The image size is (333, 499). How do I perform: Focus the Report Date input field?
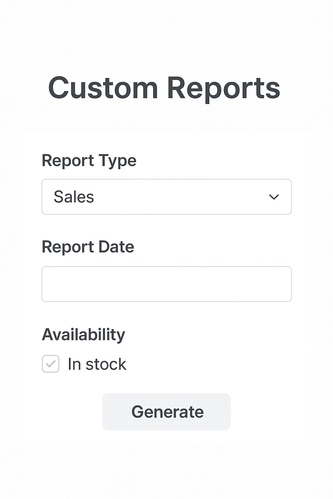pos(166,284)
